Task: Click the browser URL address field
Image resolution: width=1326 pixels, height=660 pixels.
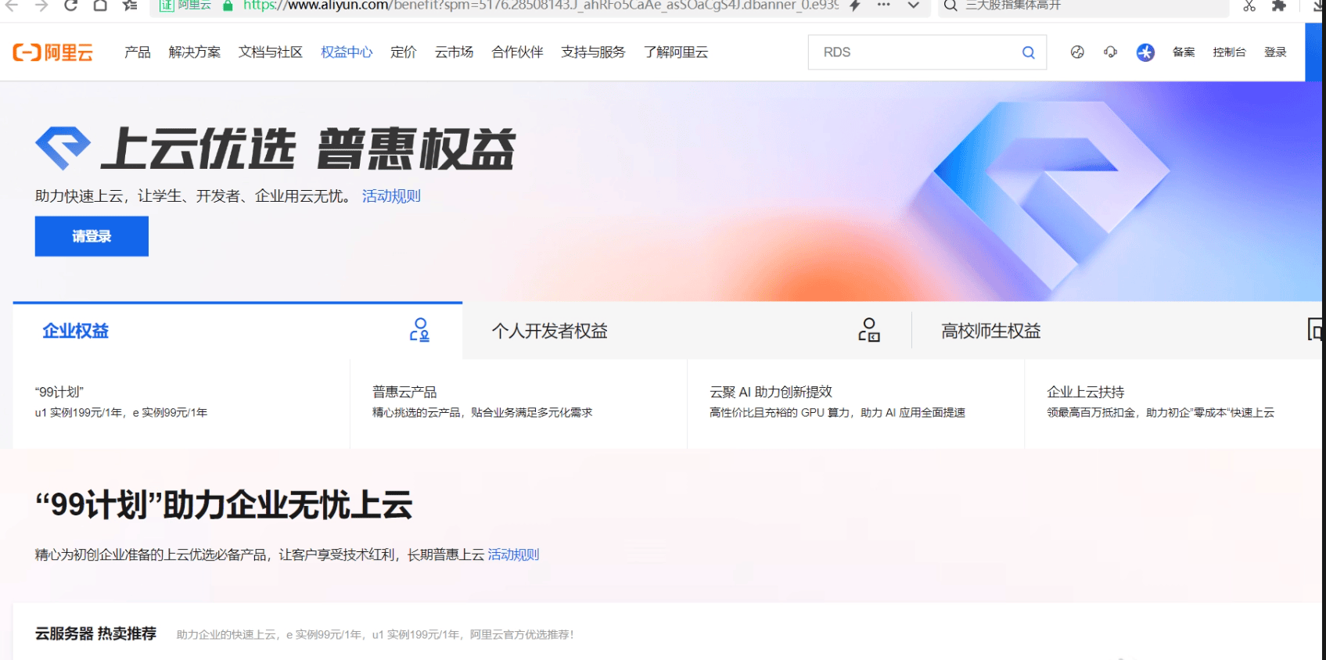Action: pos(540,5)
